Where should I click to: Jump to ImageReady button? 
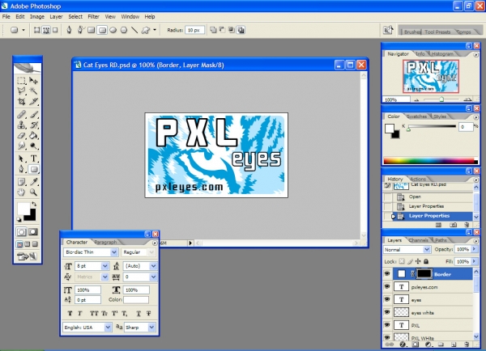coord(28,256)
